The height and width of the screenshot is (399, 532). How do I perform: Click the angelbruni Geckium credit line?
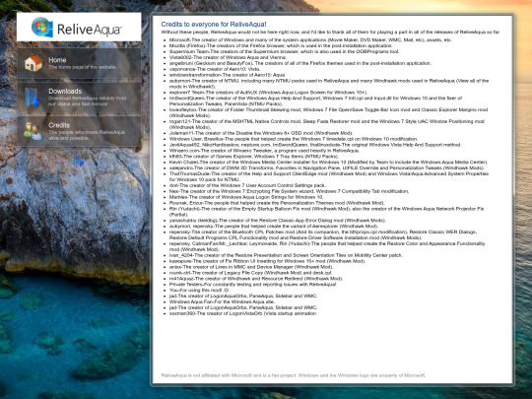coord(300,63)
